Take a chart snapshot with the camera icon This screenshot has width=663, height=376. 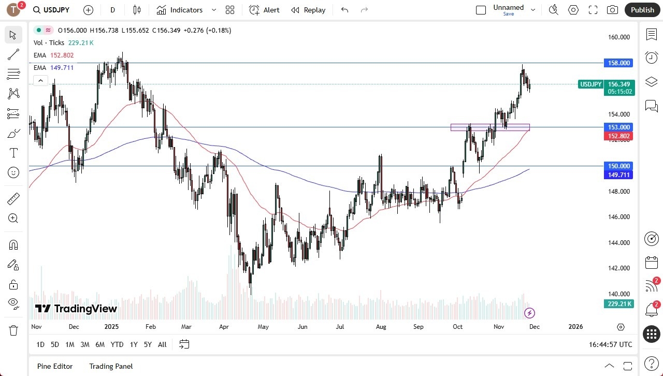tap(612, 9)
